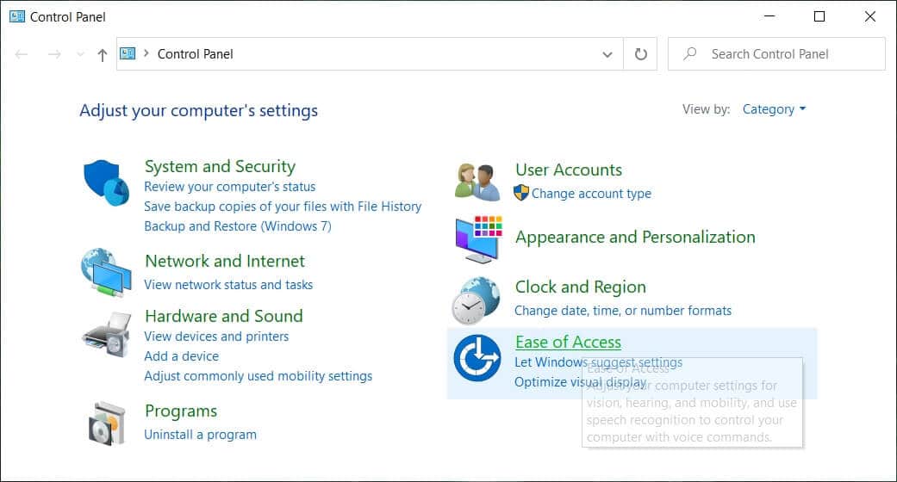Expand the breadcrumb chevron before Control Panel
Image resolution: width=897 pixels, height=482 pixels.
coord(146,53)
